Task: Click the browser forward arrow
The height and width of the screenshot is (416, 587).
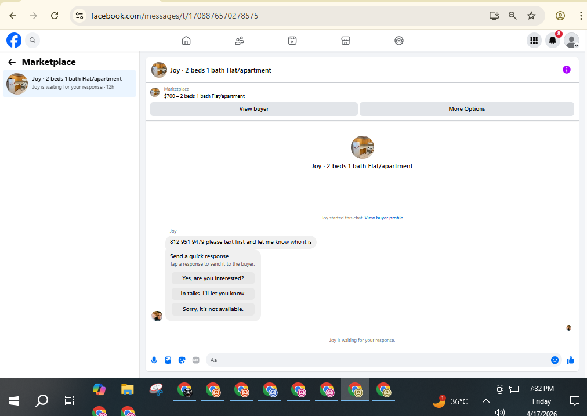Action: point(34,16)
